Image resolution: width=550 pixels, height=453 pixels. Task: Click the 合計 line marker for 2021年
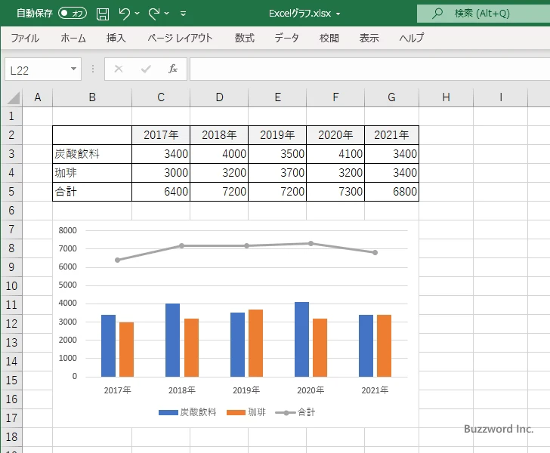click(x=375, y=252)
